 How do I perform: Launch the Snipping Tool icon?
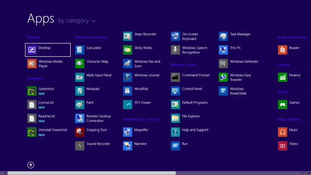pyautogui.click(x=80, y=132)
